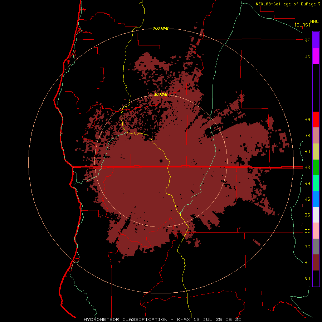This screenshot has width=322, height=322.
Task: Click the UK magenta legend swatch
Action: point(316,56)
